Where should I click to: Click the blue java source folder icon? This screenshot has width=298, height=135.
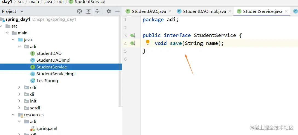[x=20, y=40]
